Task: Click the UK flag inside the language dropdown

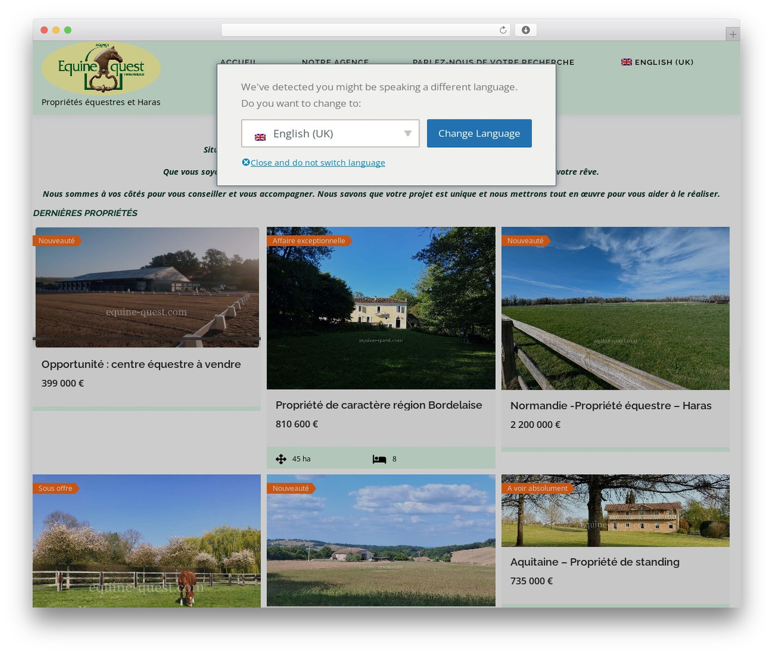Action: 260,137
